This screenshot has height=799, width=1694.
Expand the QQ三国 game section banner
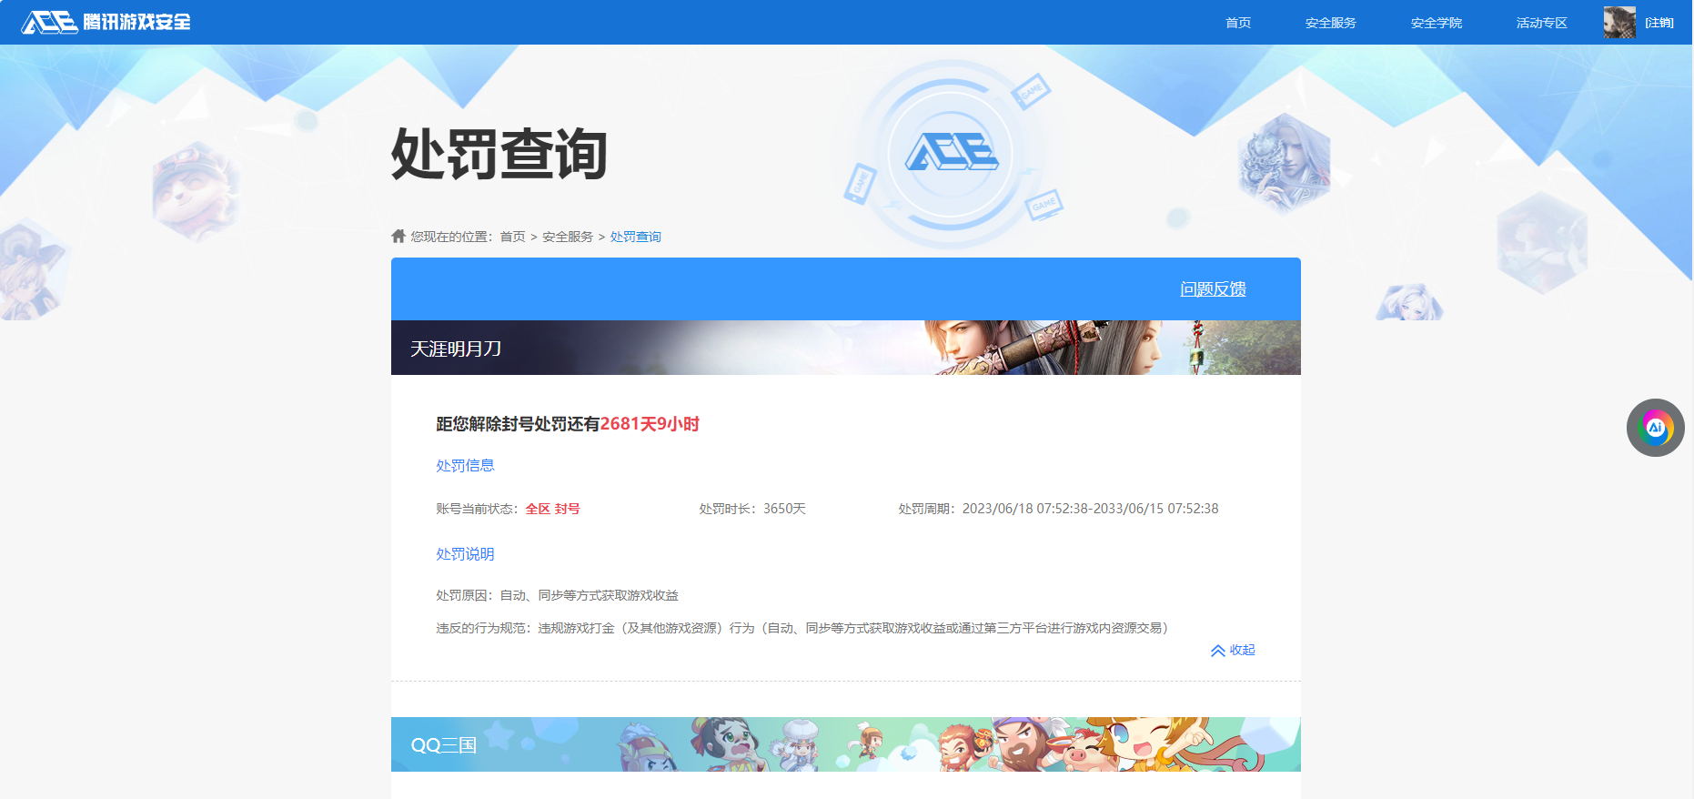coord(845,744)
